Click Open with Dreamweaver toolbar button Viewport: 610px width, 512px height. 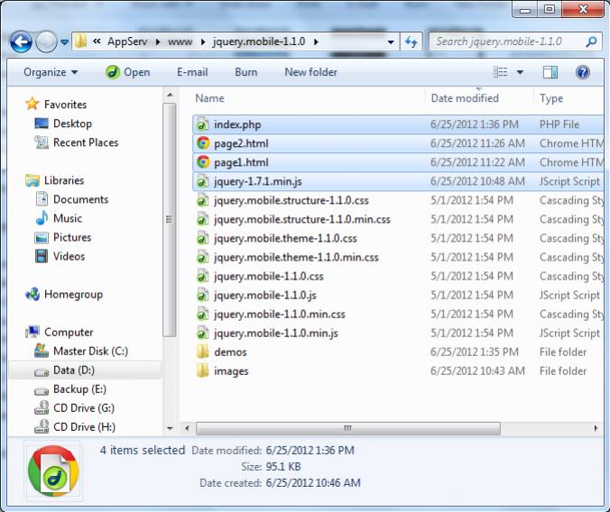pos(128,72)
